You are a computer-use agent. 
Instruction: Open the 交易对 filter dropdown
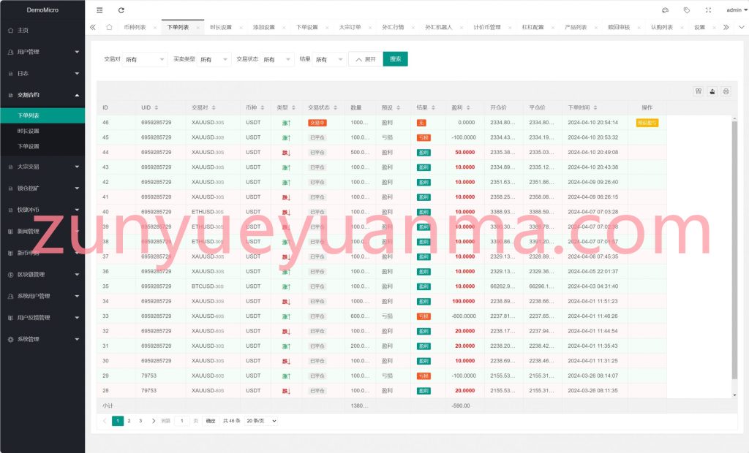[x=145, y=59]
